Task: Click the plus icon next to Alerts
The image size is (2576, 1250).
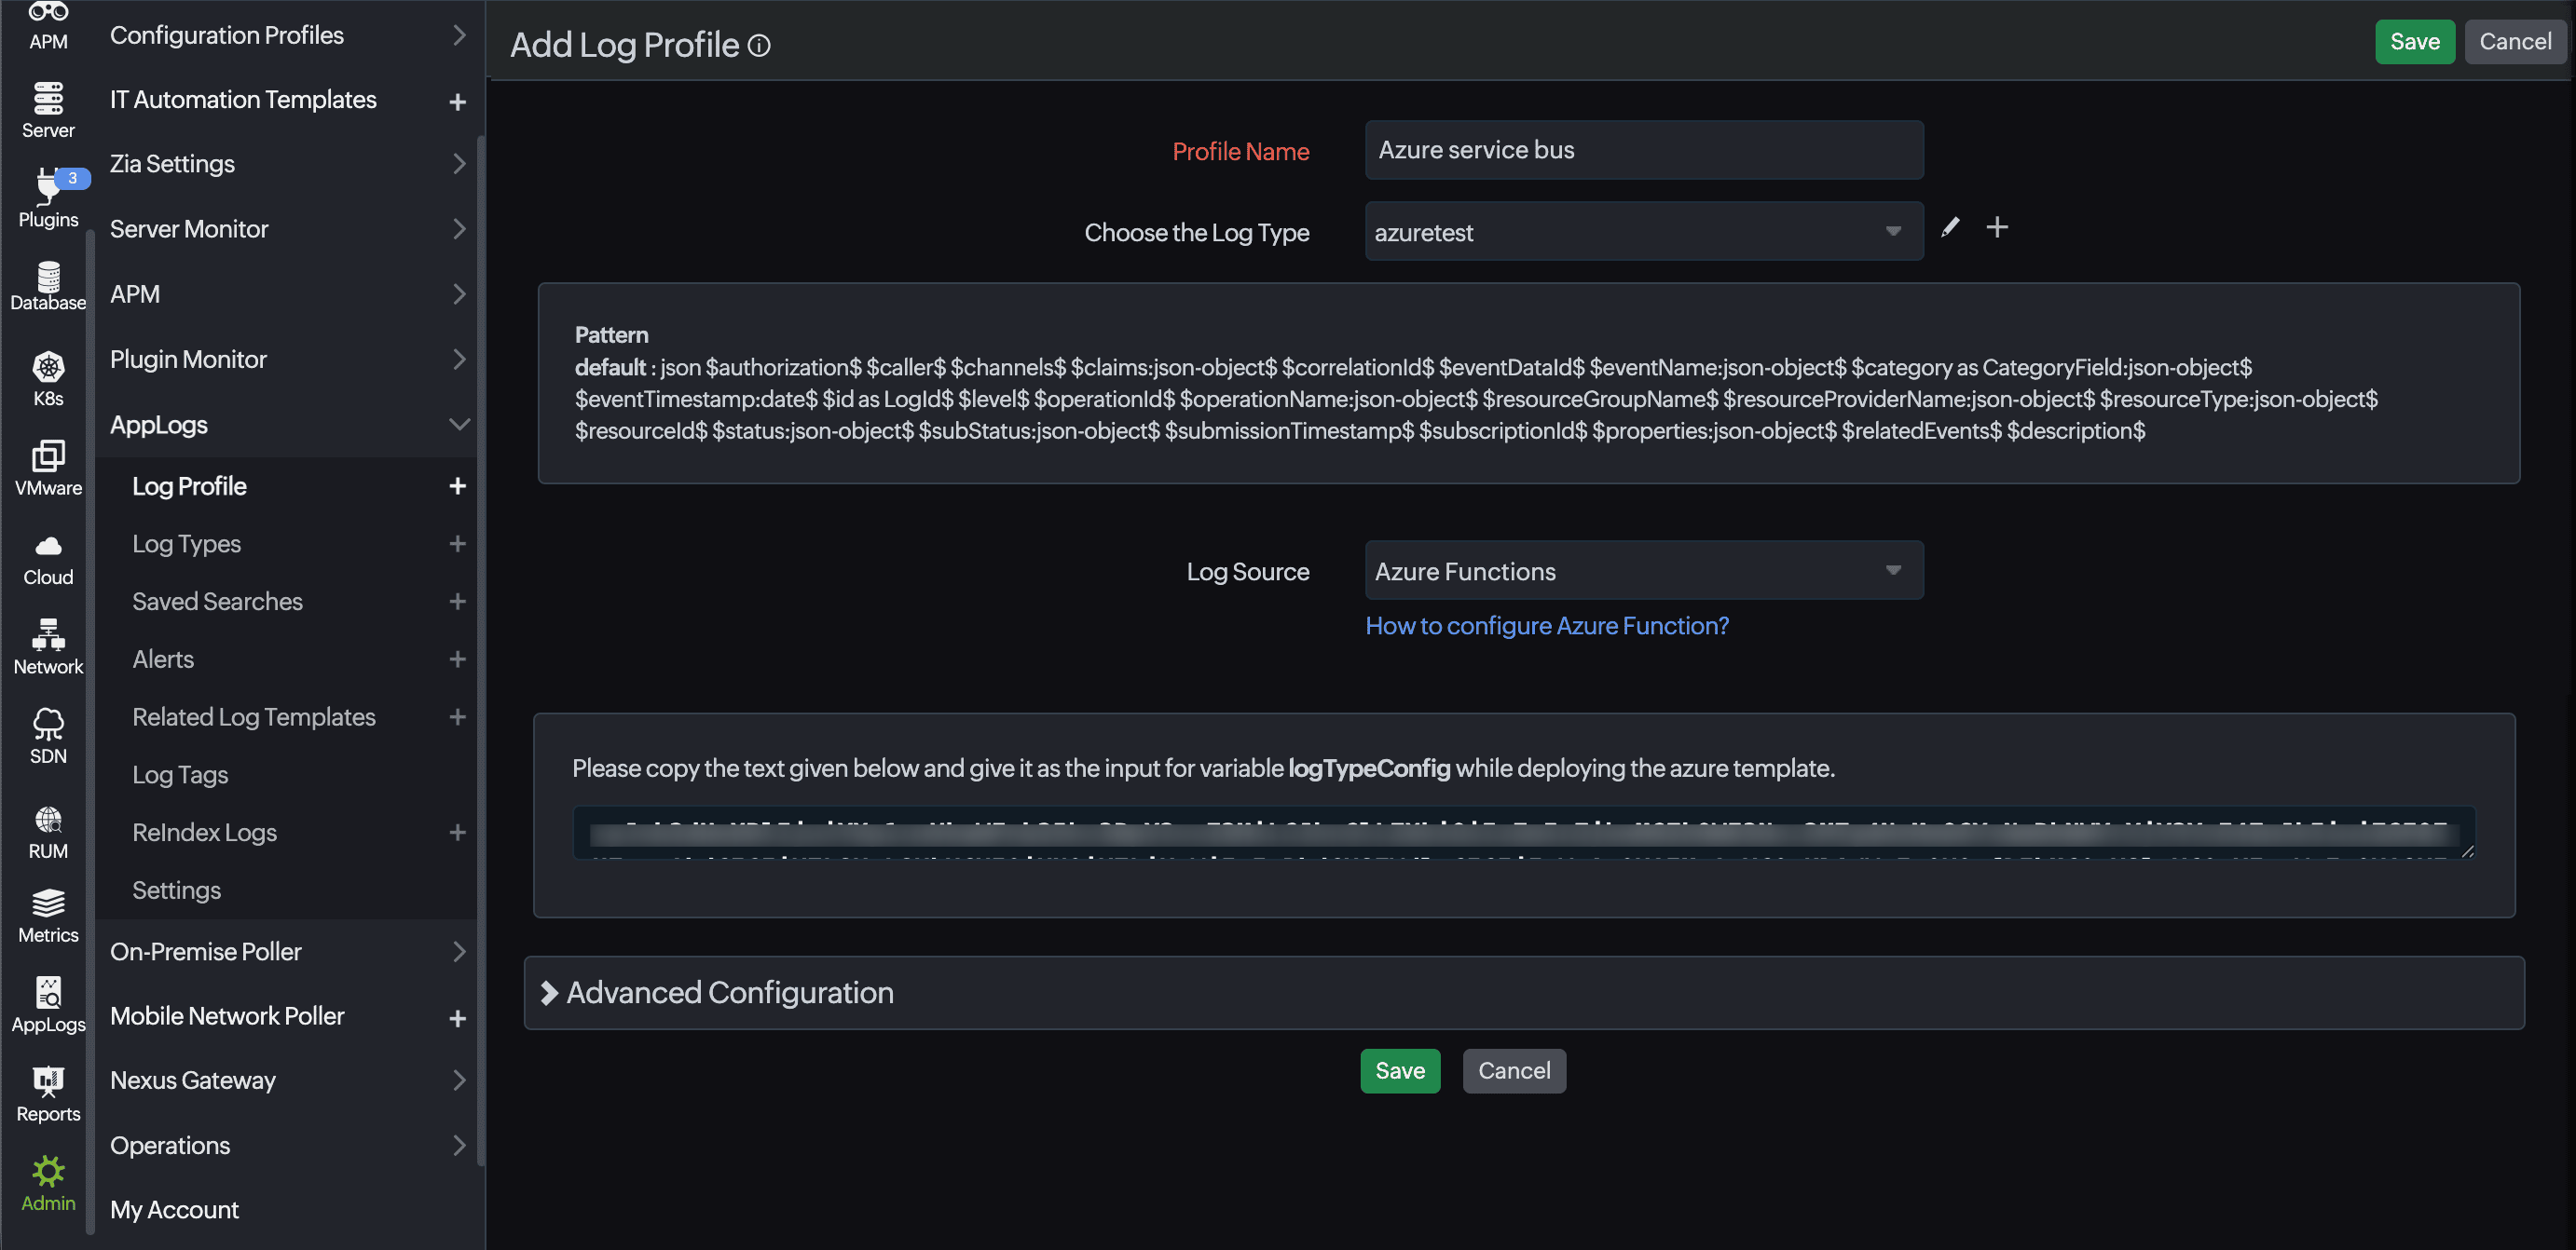Action: [457, 659]
